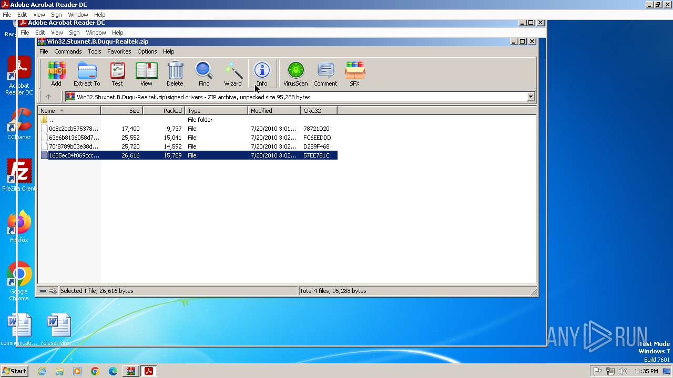The height and width of the screenshot is (378, 673).
Task: Sort the file list by Modified column
Action: (x=274, y=110)
